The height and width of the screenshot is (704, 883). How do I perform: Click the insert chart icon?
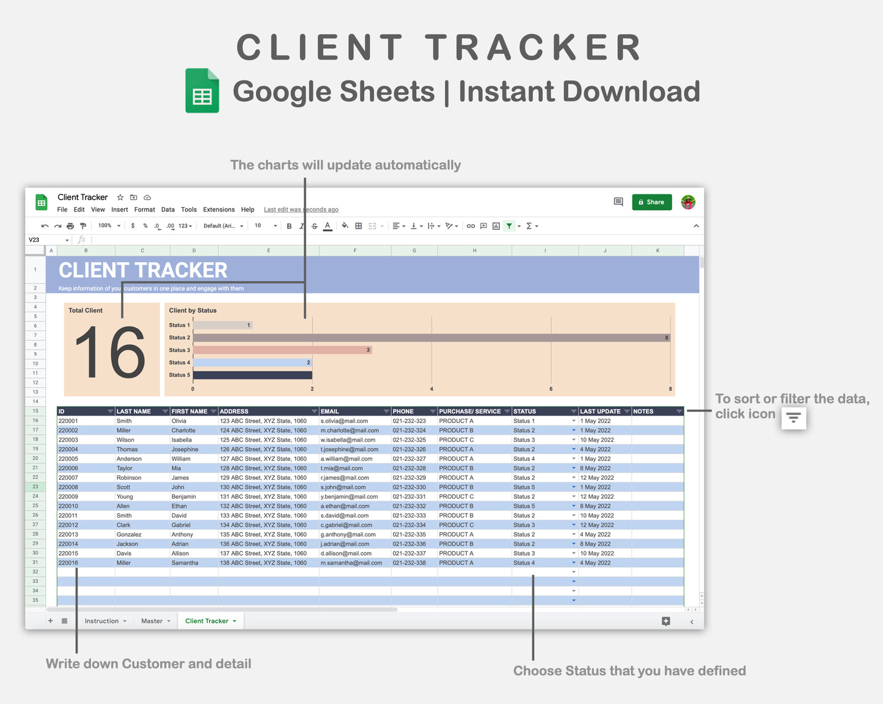pyautogui.click(x=496, y=226)
